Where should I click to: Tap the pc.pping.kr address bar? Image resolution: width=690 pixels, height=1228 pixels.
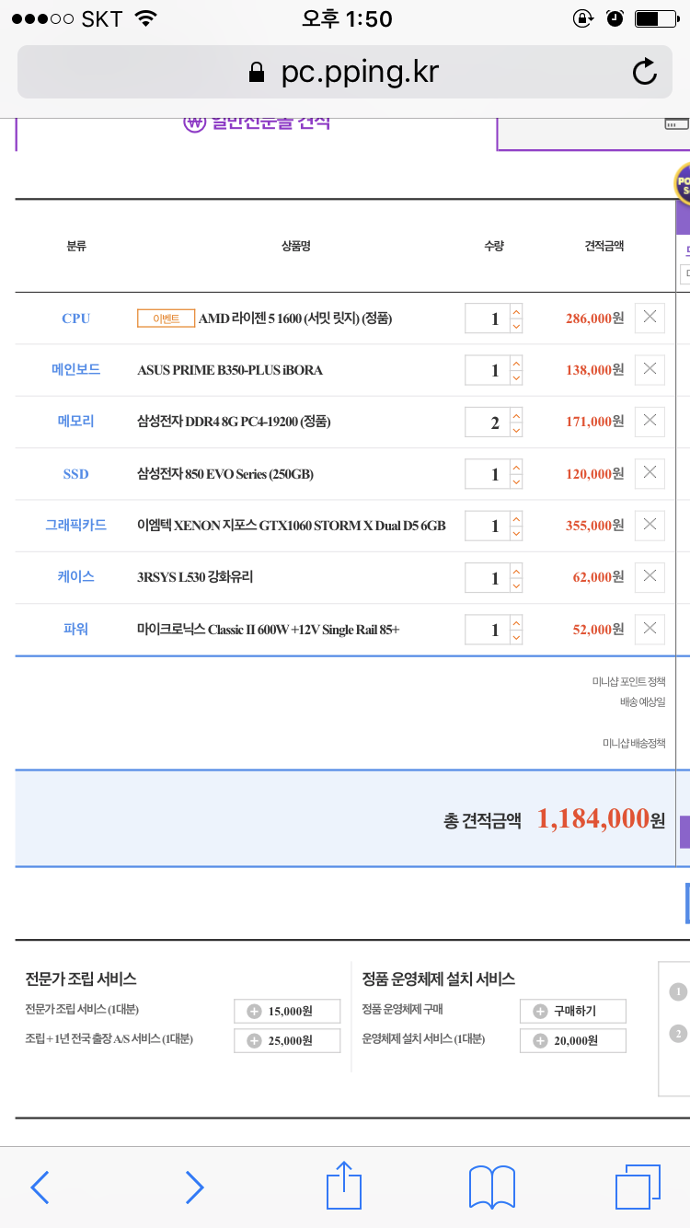(345, 72)
